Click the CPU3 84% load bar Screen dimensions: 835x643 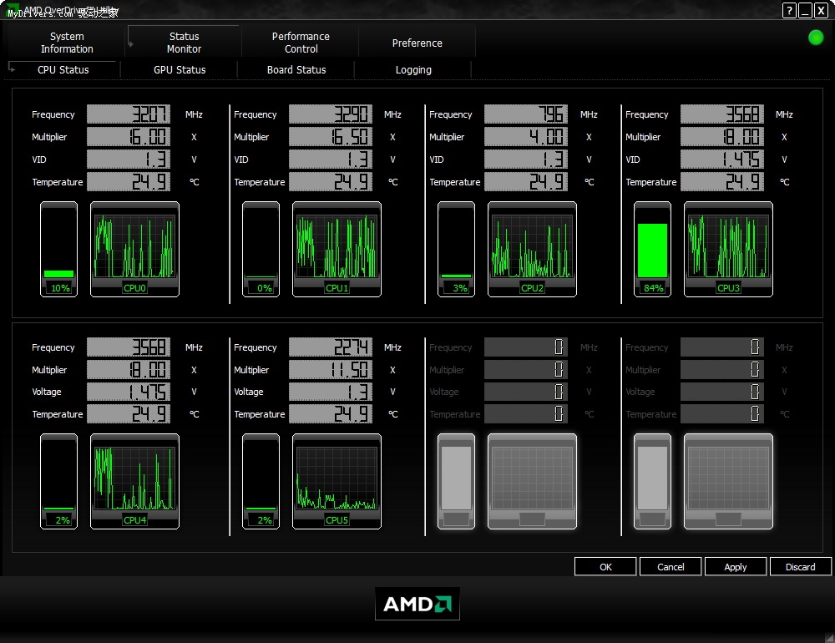pos(652,249)
